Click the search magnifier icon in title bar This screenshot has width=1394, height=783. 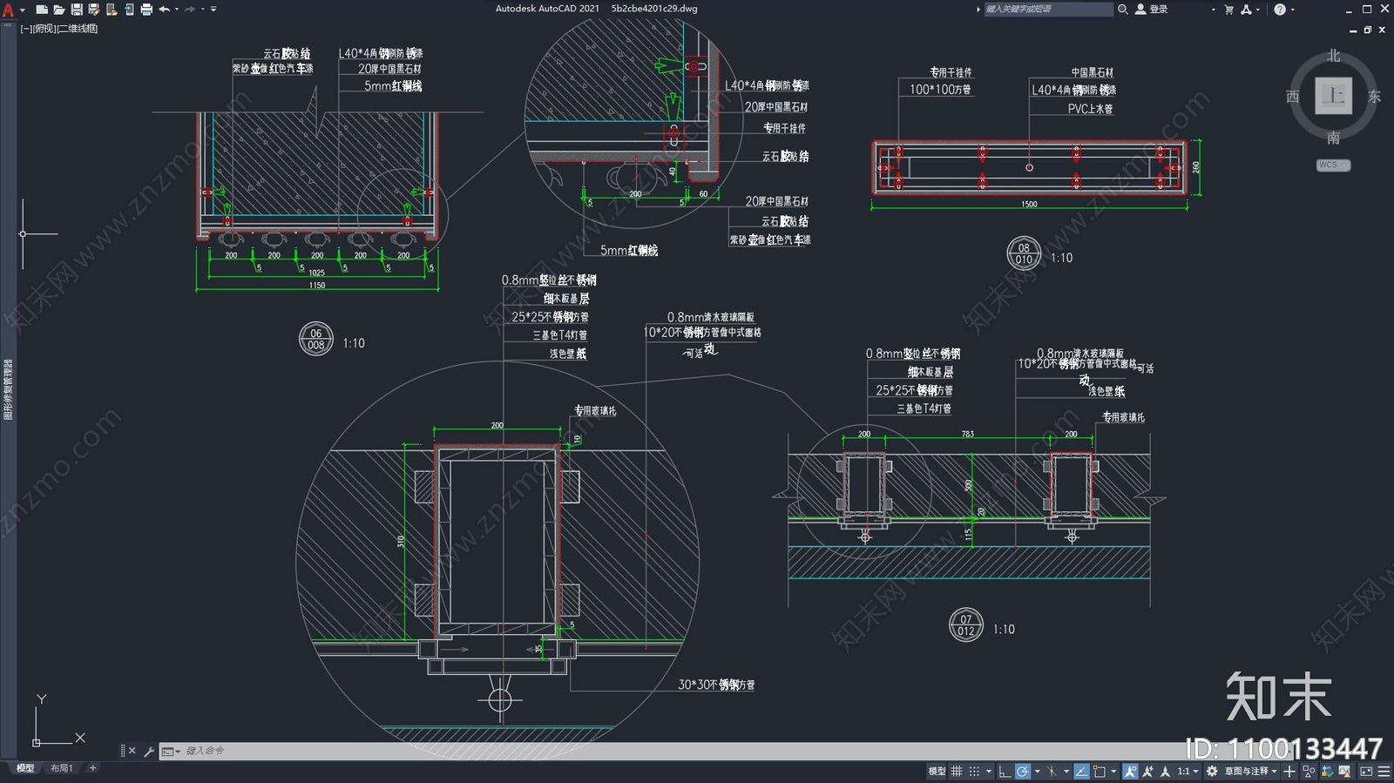pyautogui.click(x=1123, y=9)
